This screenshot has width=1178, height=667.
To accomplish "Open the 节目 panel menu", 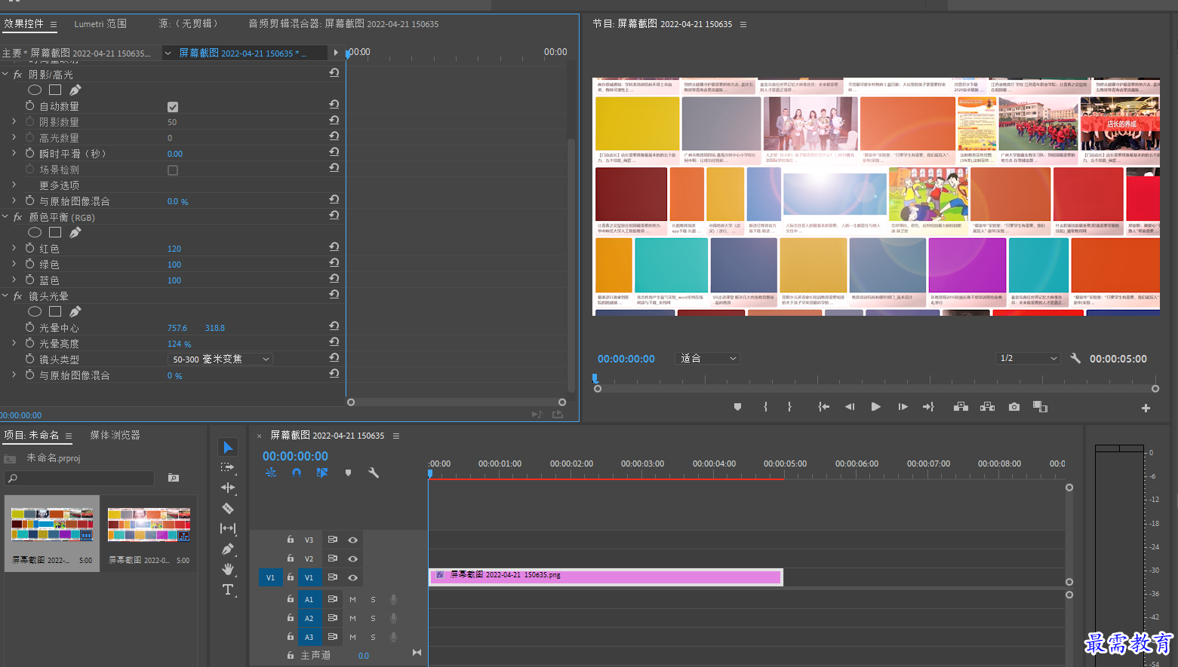I will 743,25.
